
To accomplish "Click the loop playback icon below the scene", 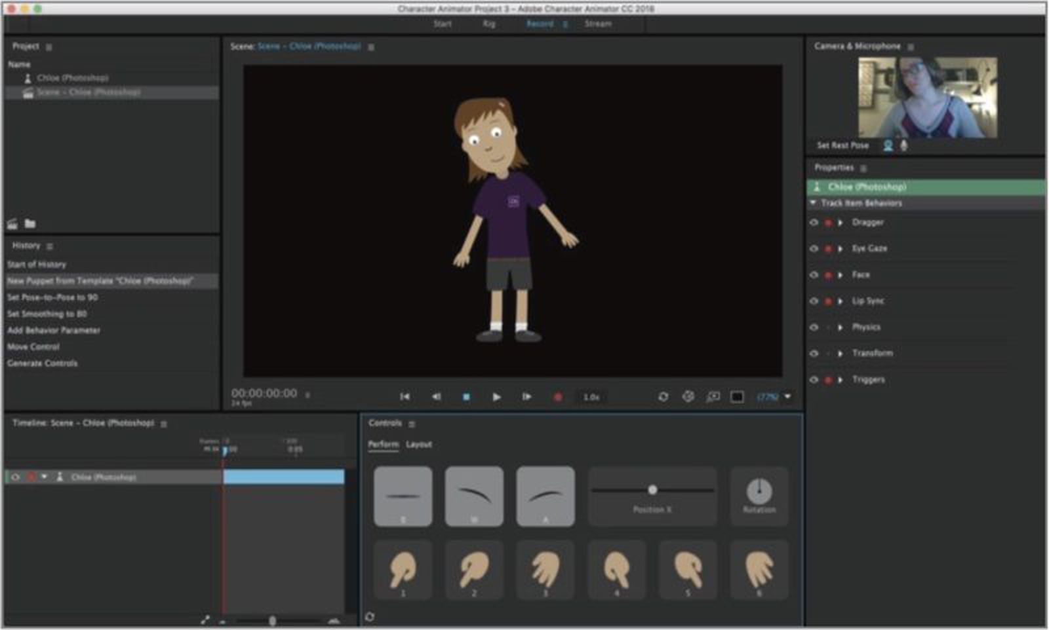I will (x=663, y=396).
